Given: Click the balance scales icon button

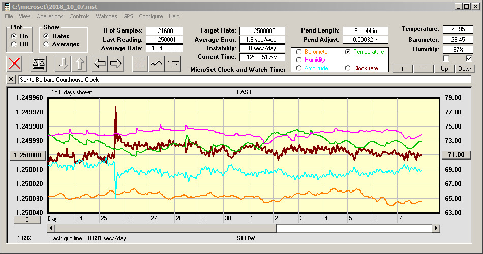Looking at the screenshot, I should pyautogui.click(x=39, y=63).
